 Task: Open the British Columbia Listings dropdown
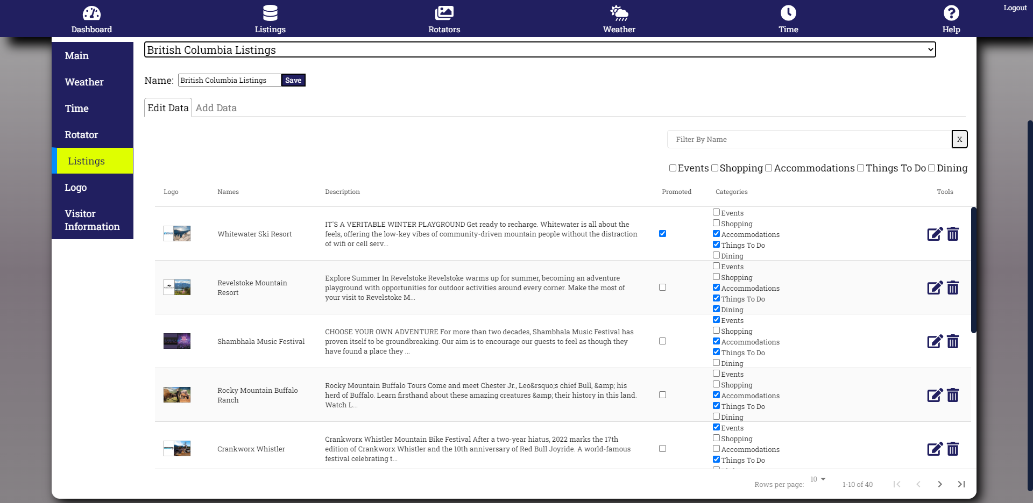540,49
